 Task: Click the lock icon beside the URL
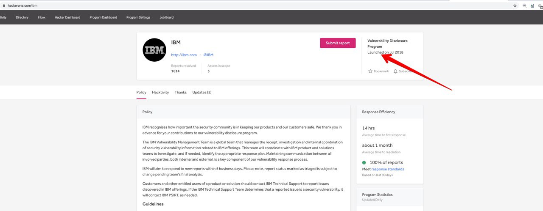coord(4,5)
